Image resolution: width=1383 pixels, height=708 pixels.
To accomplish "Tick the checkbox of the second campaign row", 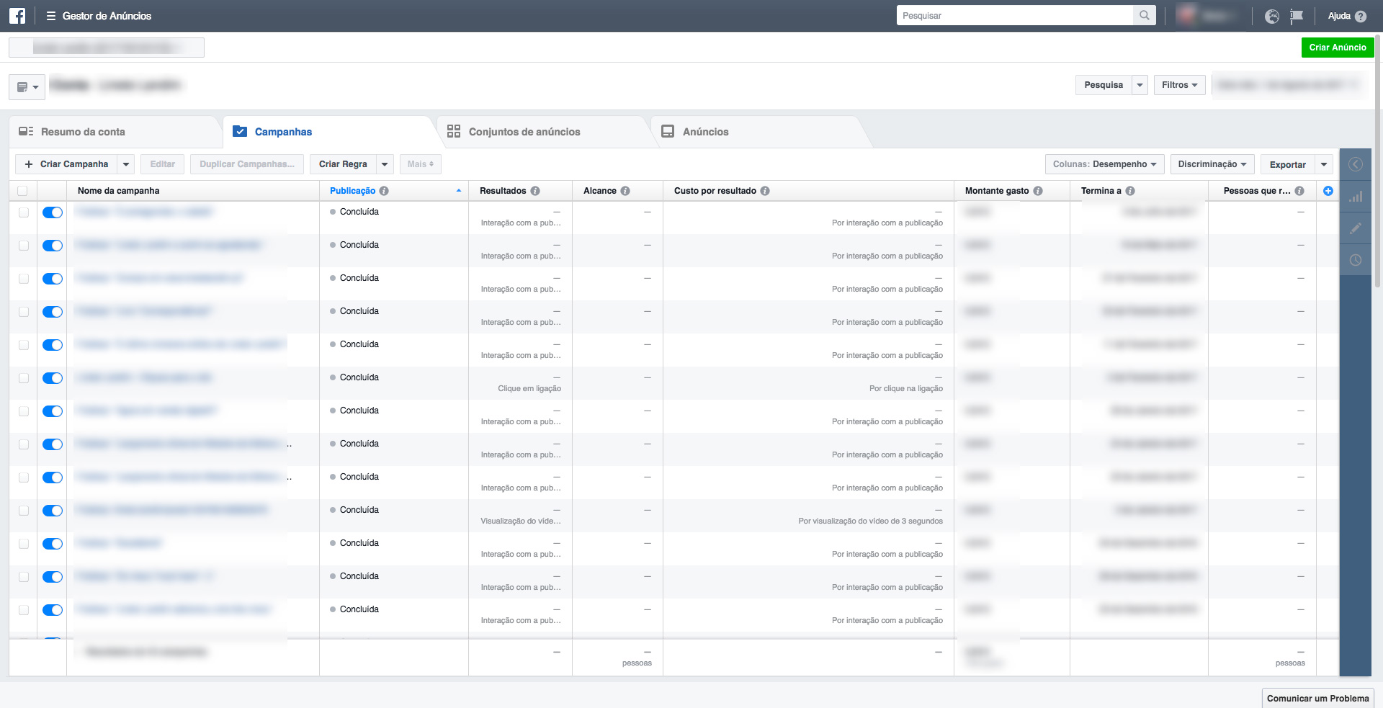I will click(24, 246).
